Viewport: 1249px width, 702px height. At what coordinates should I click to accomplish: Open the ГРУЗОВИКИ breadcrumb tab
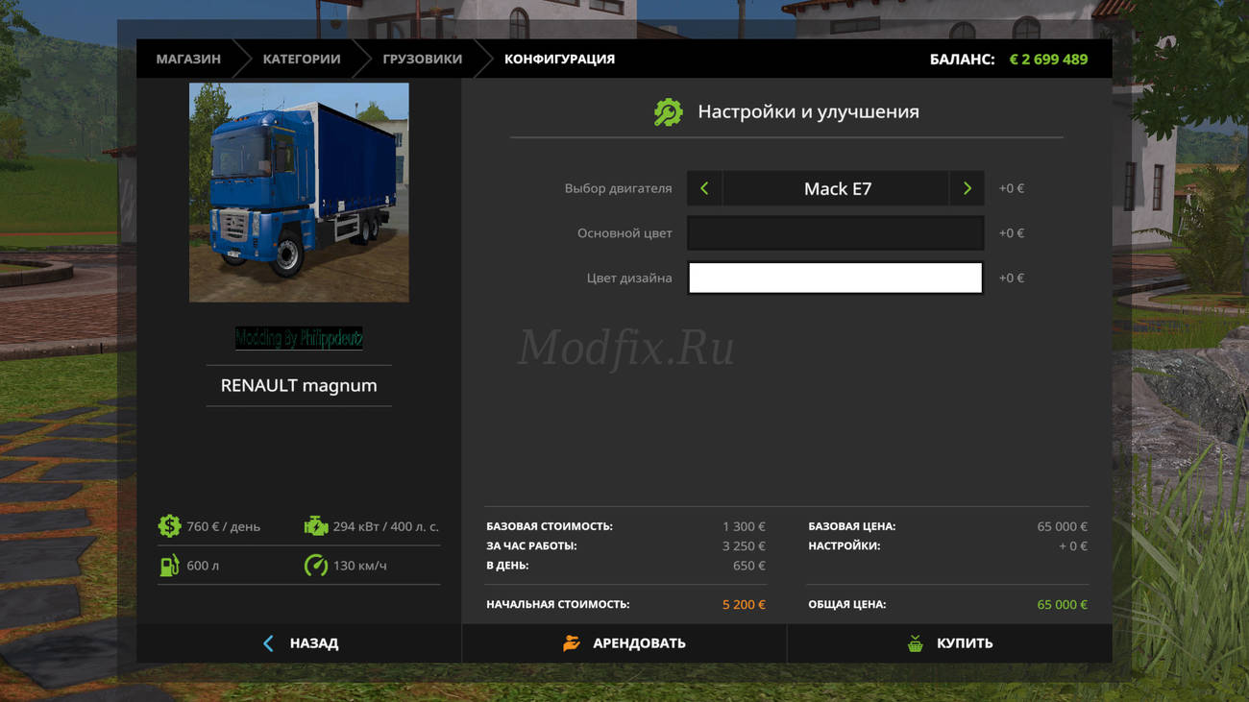point(422,59)
